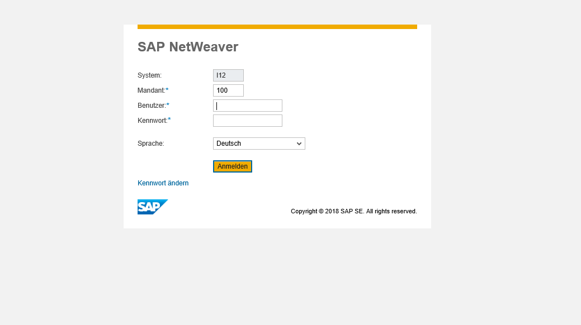Open the Kennwort ändern link
581x325 pixels.
pos(163,183)
